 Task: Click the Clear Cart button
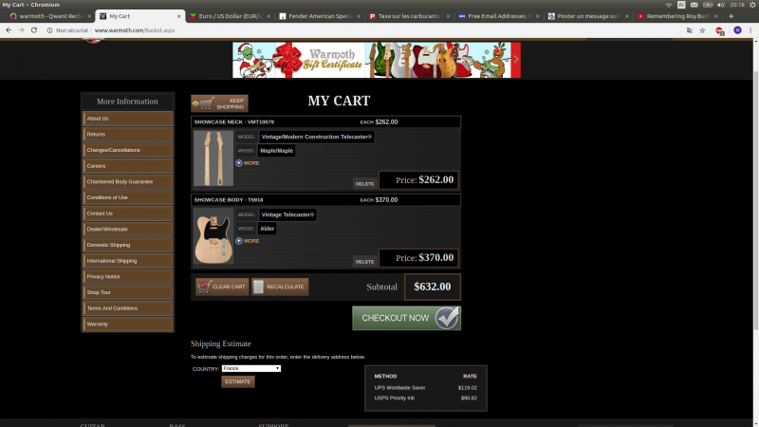point(221,286)
